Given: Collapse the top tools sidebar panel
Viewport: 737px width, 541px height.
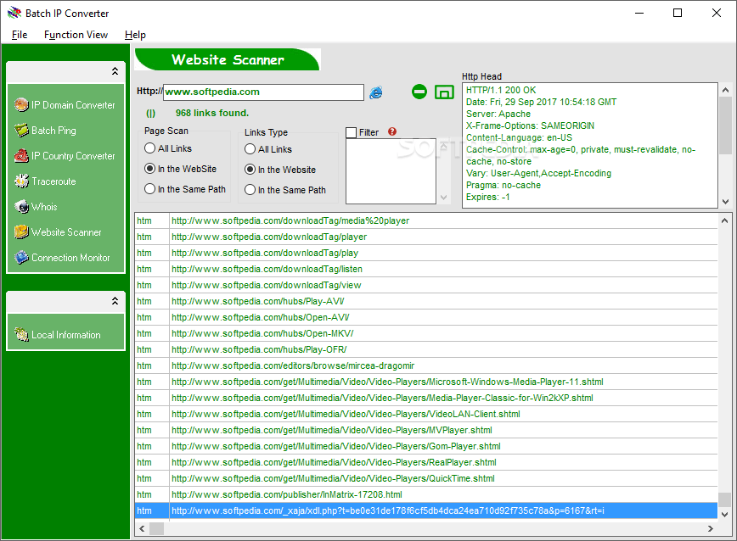Looking at the screenshot, I should 115,71.
